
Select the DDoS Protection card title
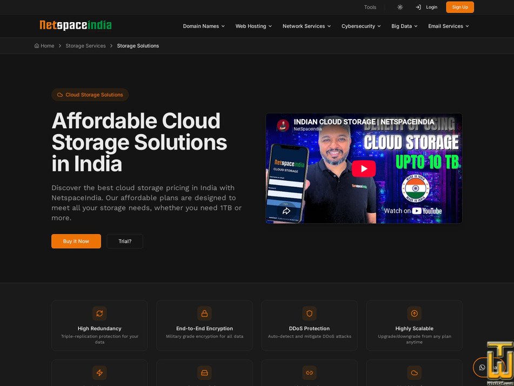tap(310, 329)
